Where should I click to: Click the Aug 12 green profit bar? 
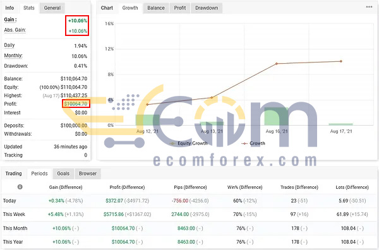147,120
